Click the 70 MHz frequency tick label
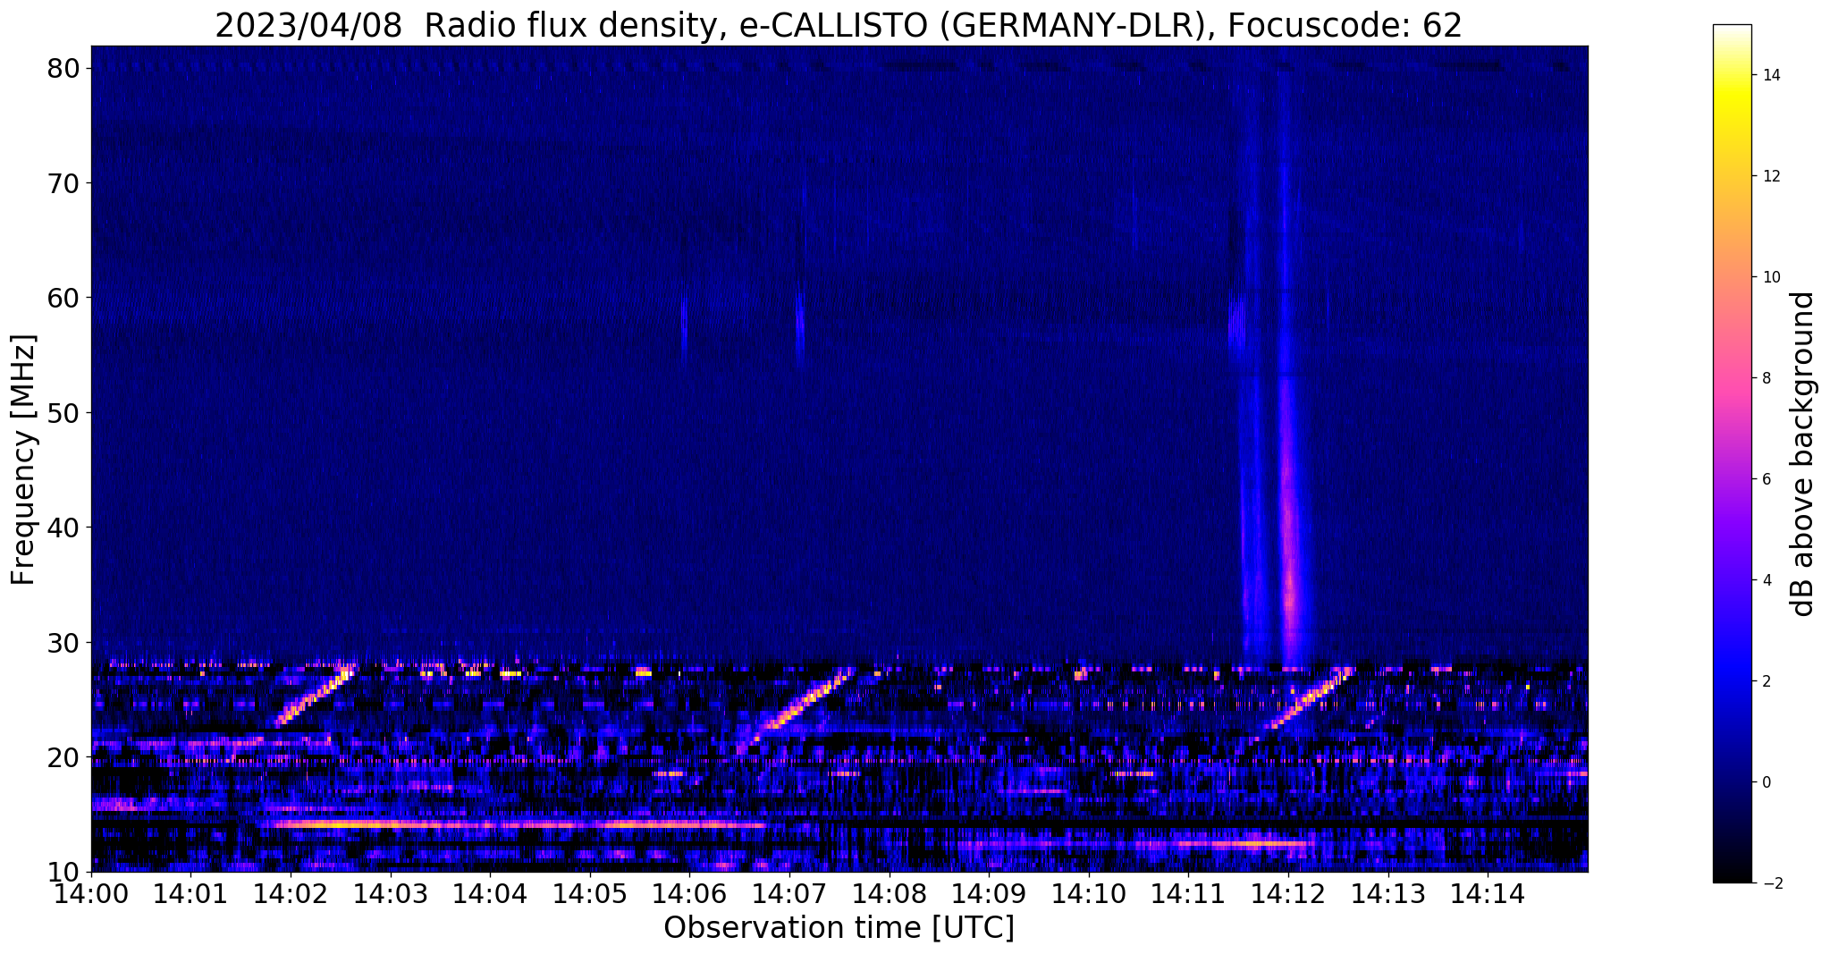 pos(64,182)
